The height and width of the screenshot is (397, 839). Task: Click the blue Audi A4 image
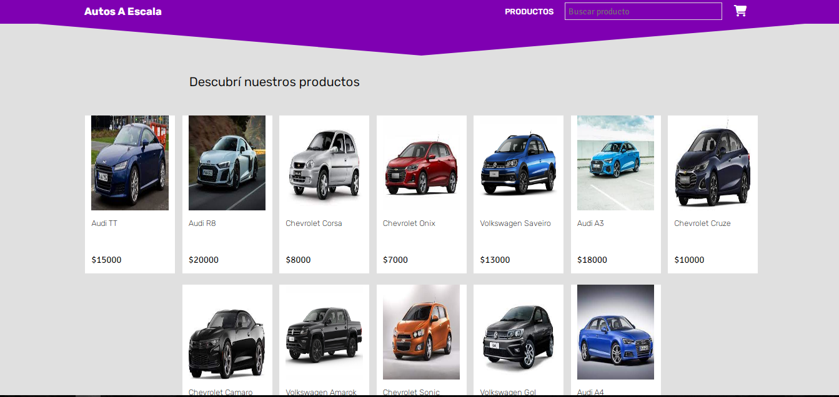[x=615, y=332]
